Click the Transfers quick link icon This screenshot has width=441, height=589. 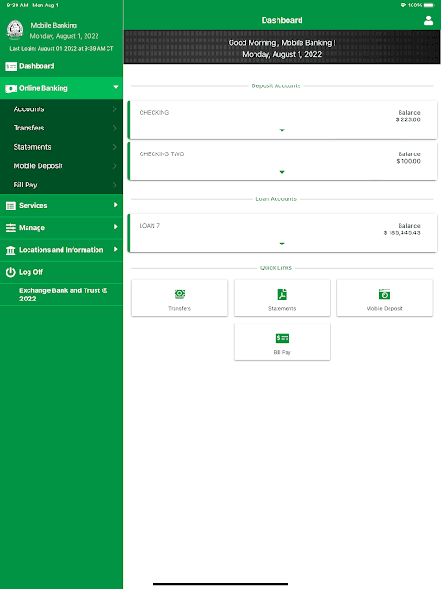tap(179, 294)
